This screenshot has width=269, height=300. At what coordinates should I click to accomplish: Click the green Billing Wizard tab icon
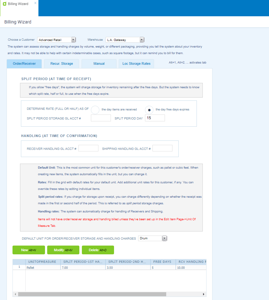pos(4,4)
